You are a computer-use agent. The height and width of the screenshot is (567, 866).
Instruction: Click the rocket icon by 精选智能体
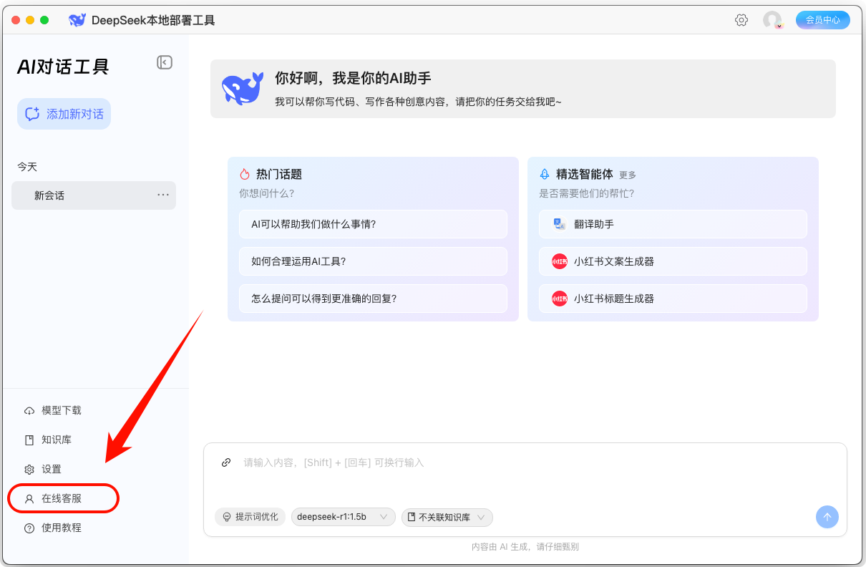click(545, 174)
